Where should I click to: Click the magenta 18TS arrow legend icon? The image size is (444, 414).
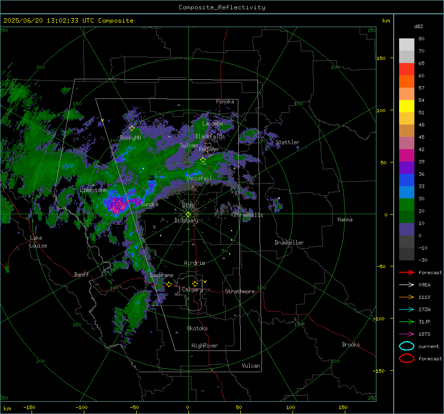[407, 334]
